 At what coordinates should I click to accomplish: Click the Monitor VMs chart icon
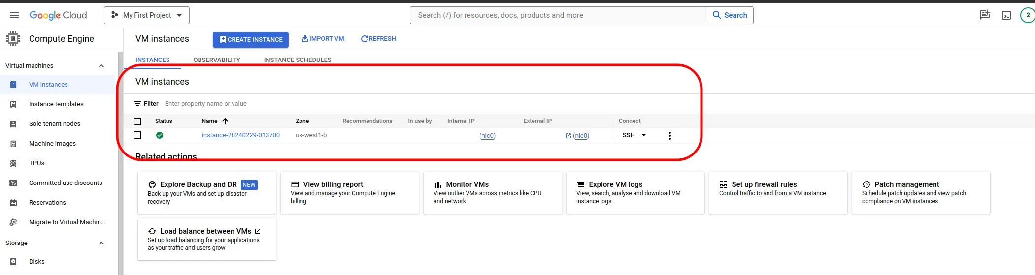438,185
